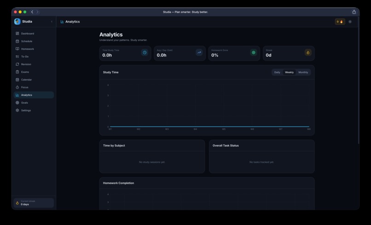Image resolution: width=371 pixels, height=225 pixels.
Task: Click the Settings gear icon in the sidebar
Action: [17, 110]
